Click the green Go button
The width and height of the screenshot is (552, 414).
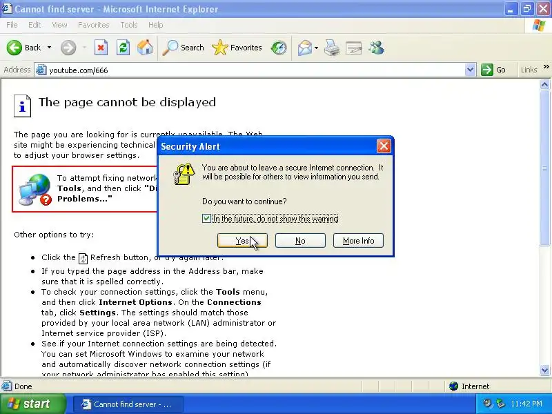point(494,70)
